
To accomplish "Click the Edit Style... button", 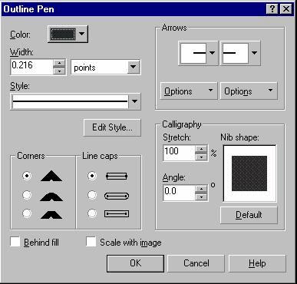I will pyautogui.click(x=112, y=127).
